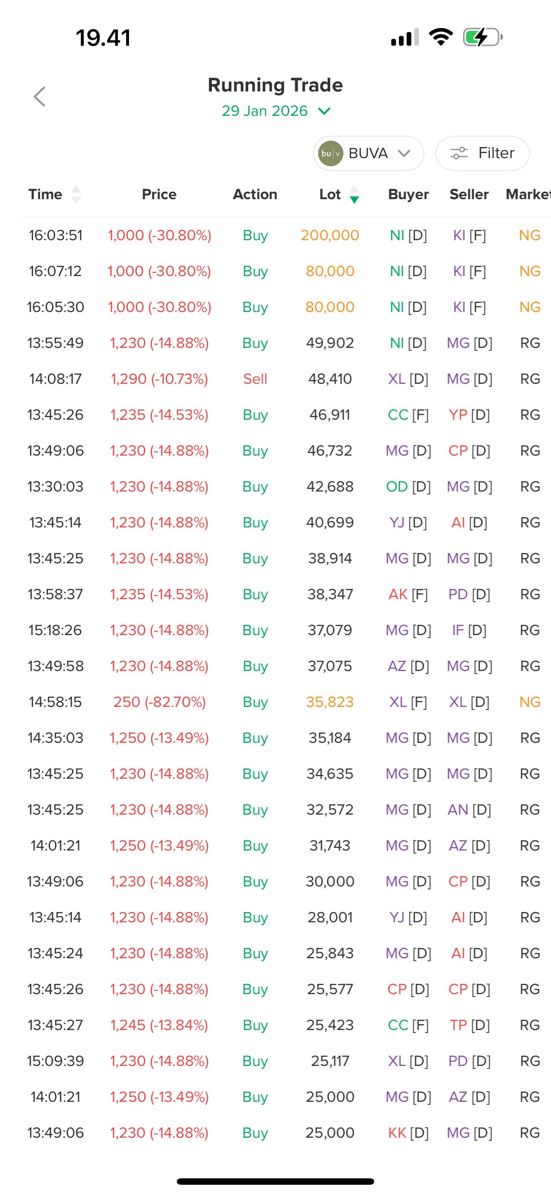551x1195 pixels.
Task: Tap the battery charging status icon
Action: coord(482,37)
